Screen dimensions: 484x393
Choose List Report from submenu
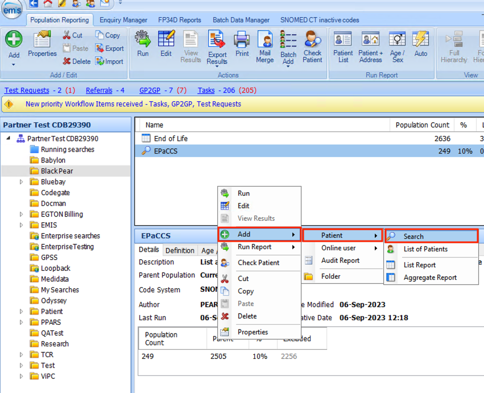click(x=432, y=265)
